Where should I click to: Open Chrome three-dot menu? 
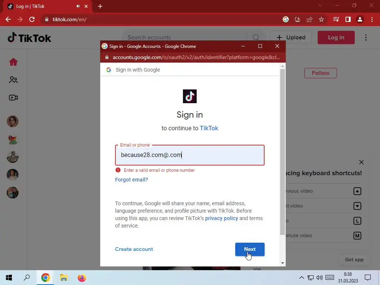coord(372,19)
